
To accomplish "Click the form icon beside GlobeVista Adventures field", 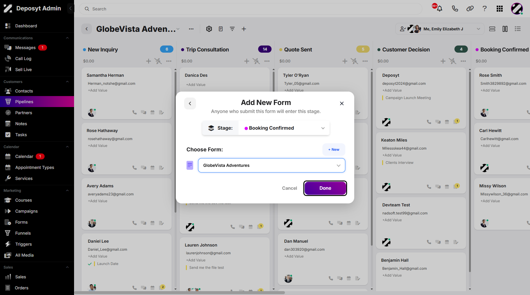I will coord(190,165).
